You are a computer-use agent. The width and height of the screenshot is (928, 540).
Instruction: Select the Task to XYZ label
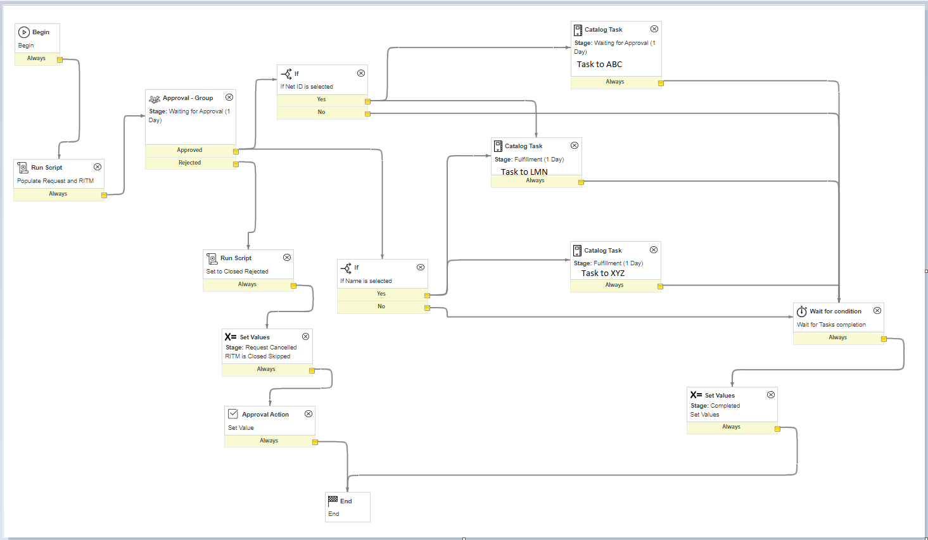603,273
